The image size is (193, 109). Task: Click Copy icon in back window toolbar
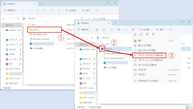point(30,10)
